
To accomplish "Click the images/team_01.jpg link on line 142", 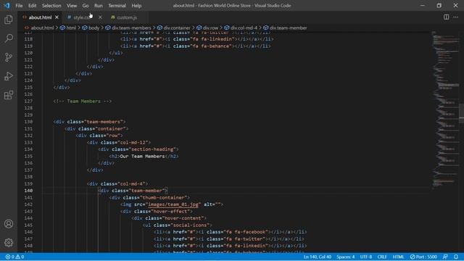I will point(173,204).
